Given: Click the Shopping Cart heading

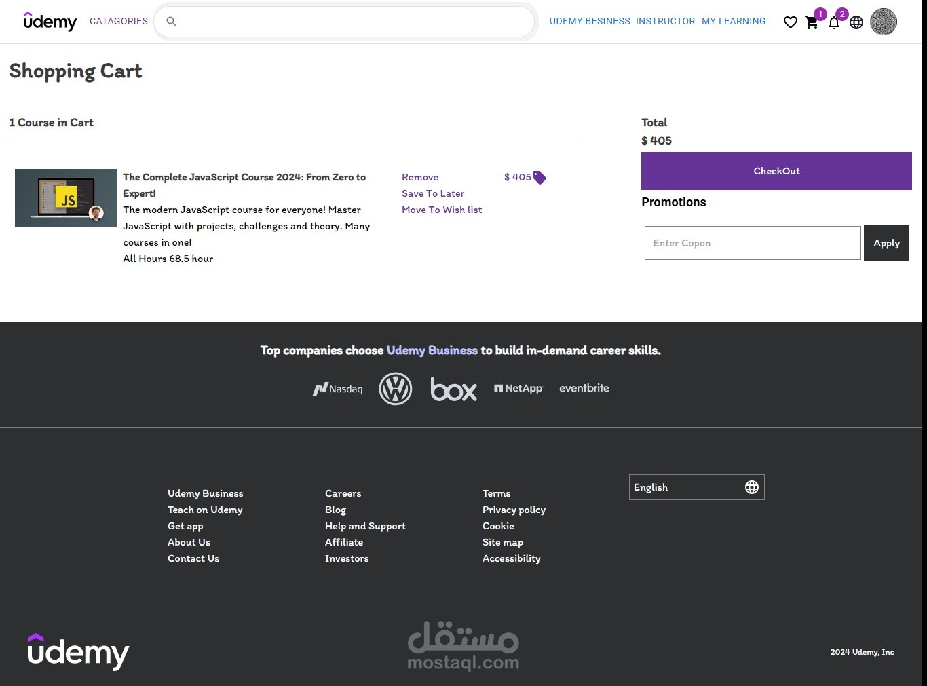Looking at the screenshot, I should 75,71.
